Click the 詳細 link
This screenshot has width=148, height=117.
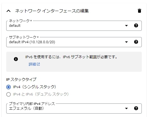click(32, 64)
